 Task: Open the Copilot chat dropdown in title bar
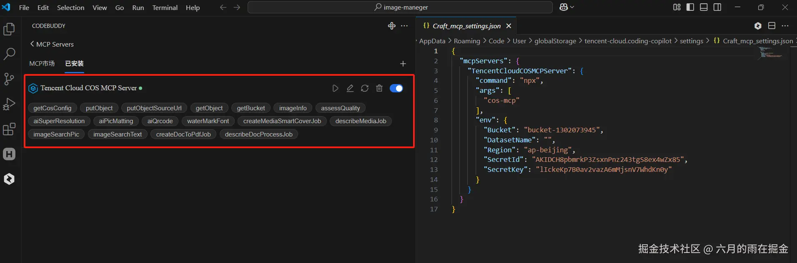coord(566,7)
